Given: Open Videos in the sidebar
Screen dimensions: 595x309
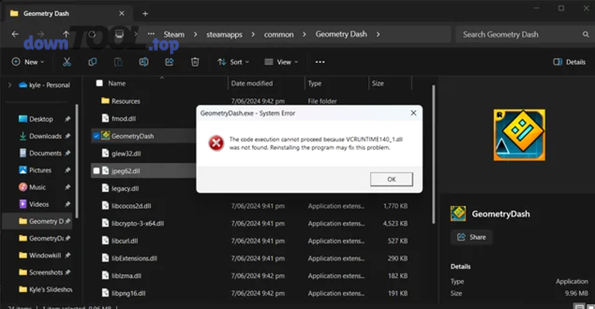Looking at the screenshot, I should click(x=39, y=205).
